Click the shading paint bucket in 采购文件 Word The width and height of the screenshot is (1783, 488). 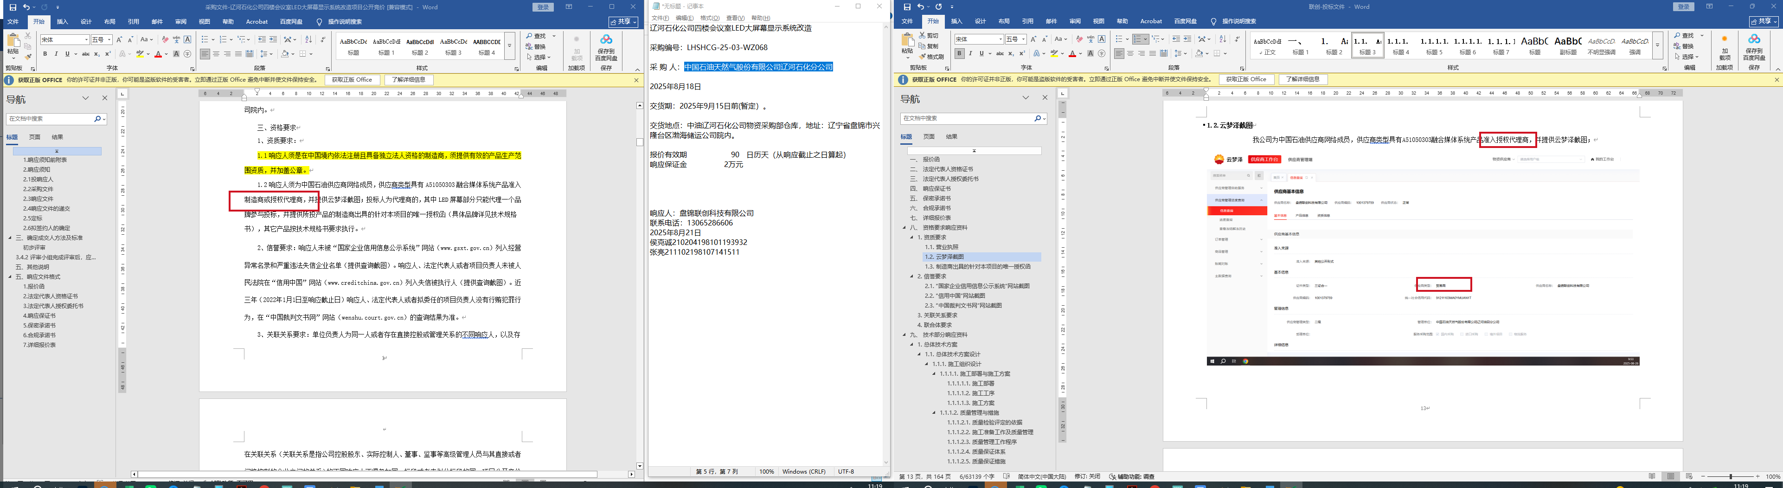(x=285, y=54)
